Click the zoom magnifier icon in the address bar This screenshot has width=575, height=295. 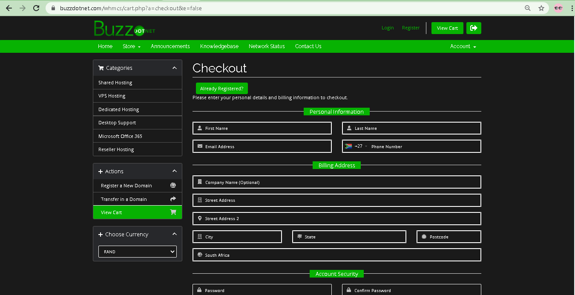[528, 8]
